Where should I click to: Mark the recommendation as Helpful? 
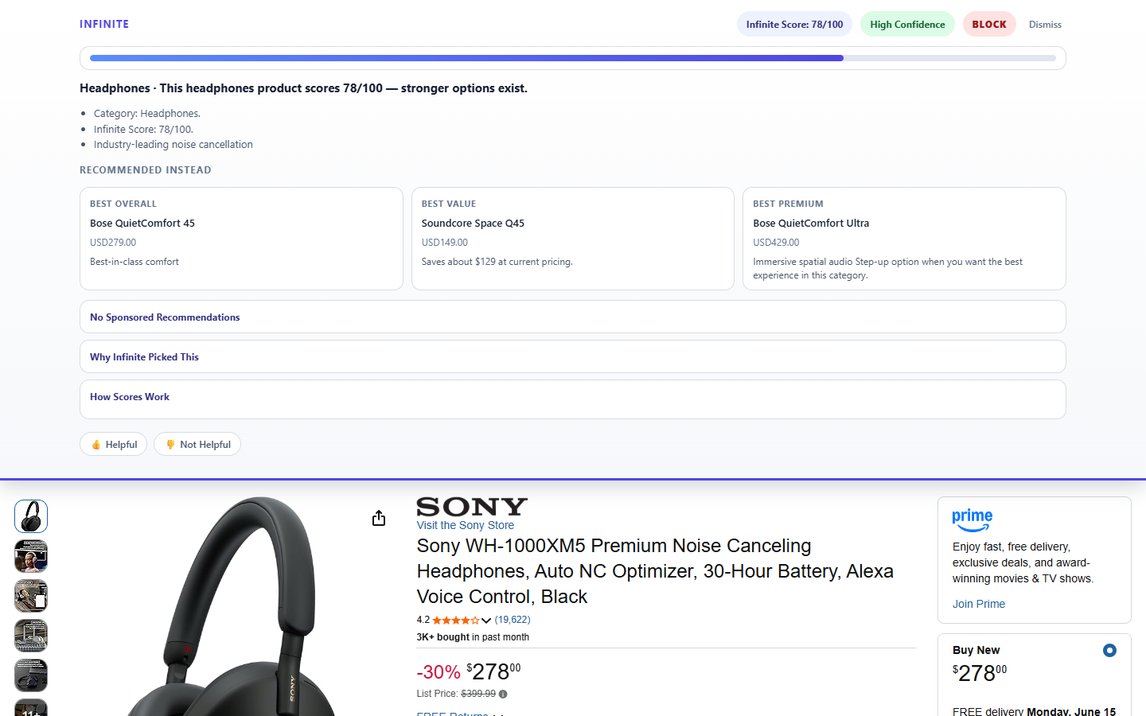click(x=113, y=444)
